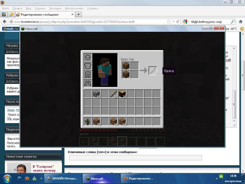
Task: Click the empty bottom-right crafting slot
Action: click(x=134, y=74)
